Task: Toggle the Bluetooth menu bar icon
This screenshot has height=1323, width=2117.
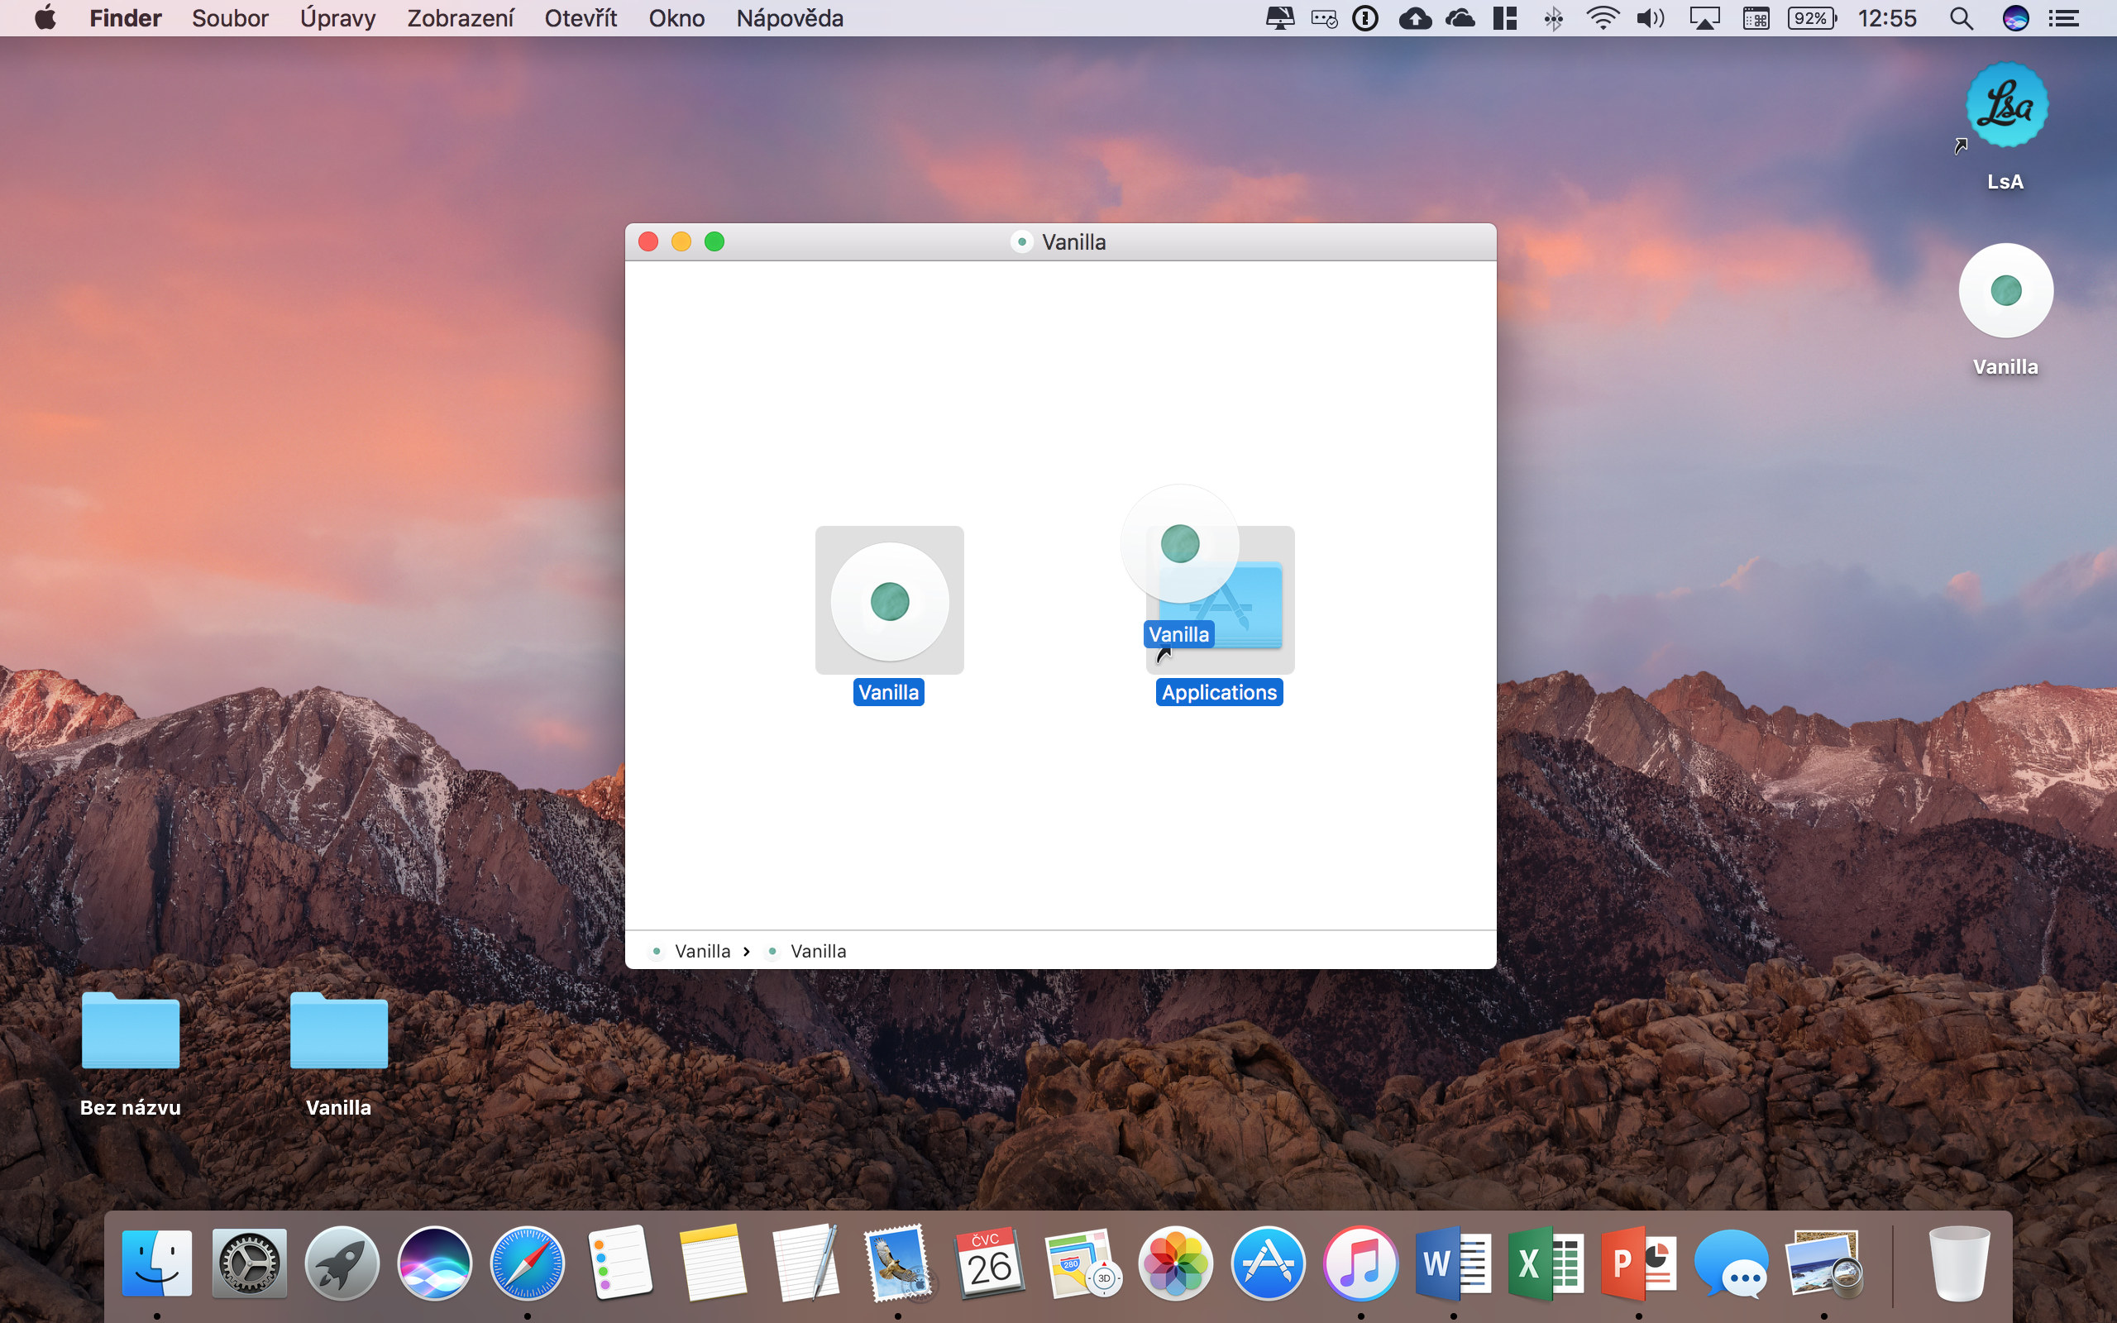Action: [x=1554, y=18]
